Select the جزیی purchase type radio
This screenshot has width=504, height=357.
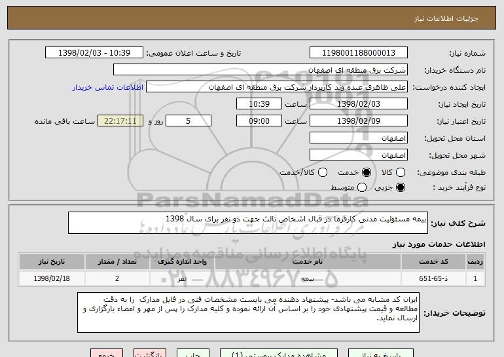401,187
